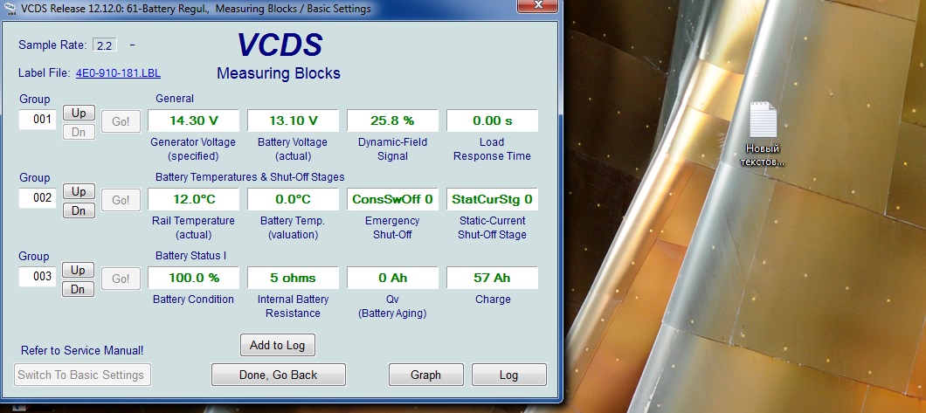
Task: Click the Internal Battery Resistance label
Action: click(x=293, y=306)
